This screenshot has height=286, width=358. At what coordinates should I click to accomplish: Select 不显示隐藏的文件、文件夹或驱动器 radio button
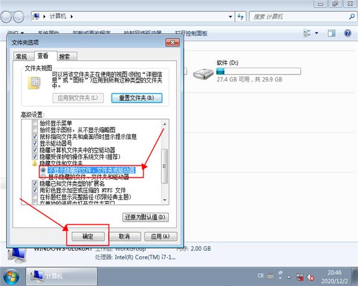coord(43,170)
